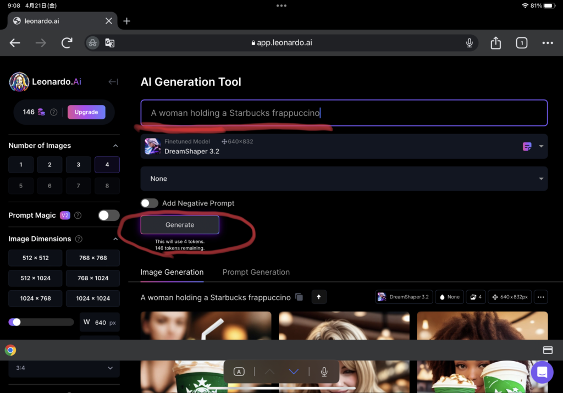Image resolution: width=563 pixels, height=393 pixels.
Task: Enable the Prompt Magic toggle
Action: coord(108,215)
